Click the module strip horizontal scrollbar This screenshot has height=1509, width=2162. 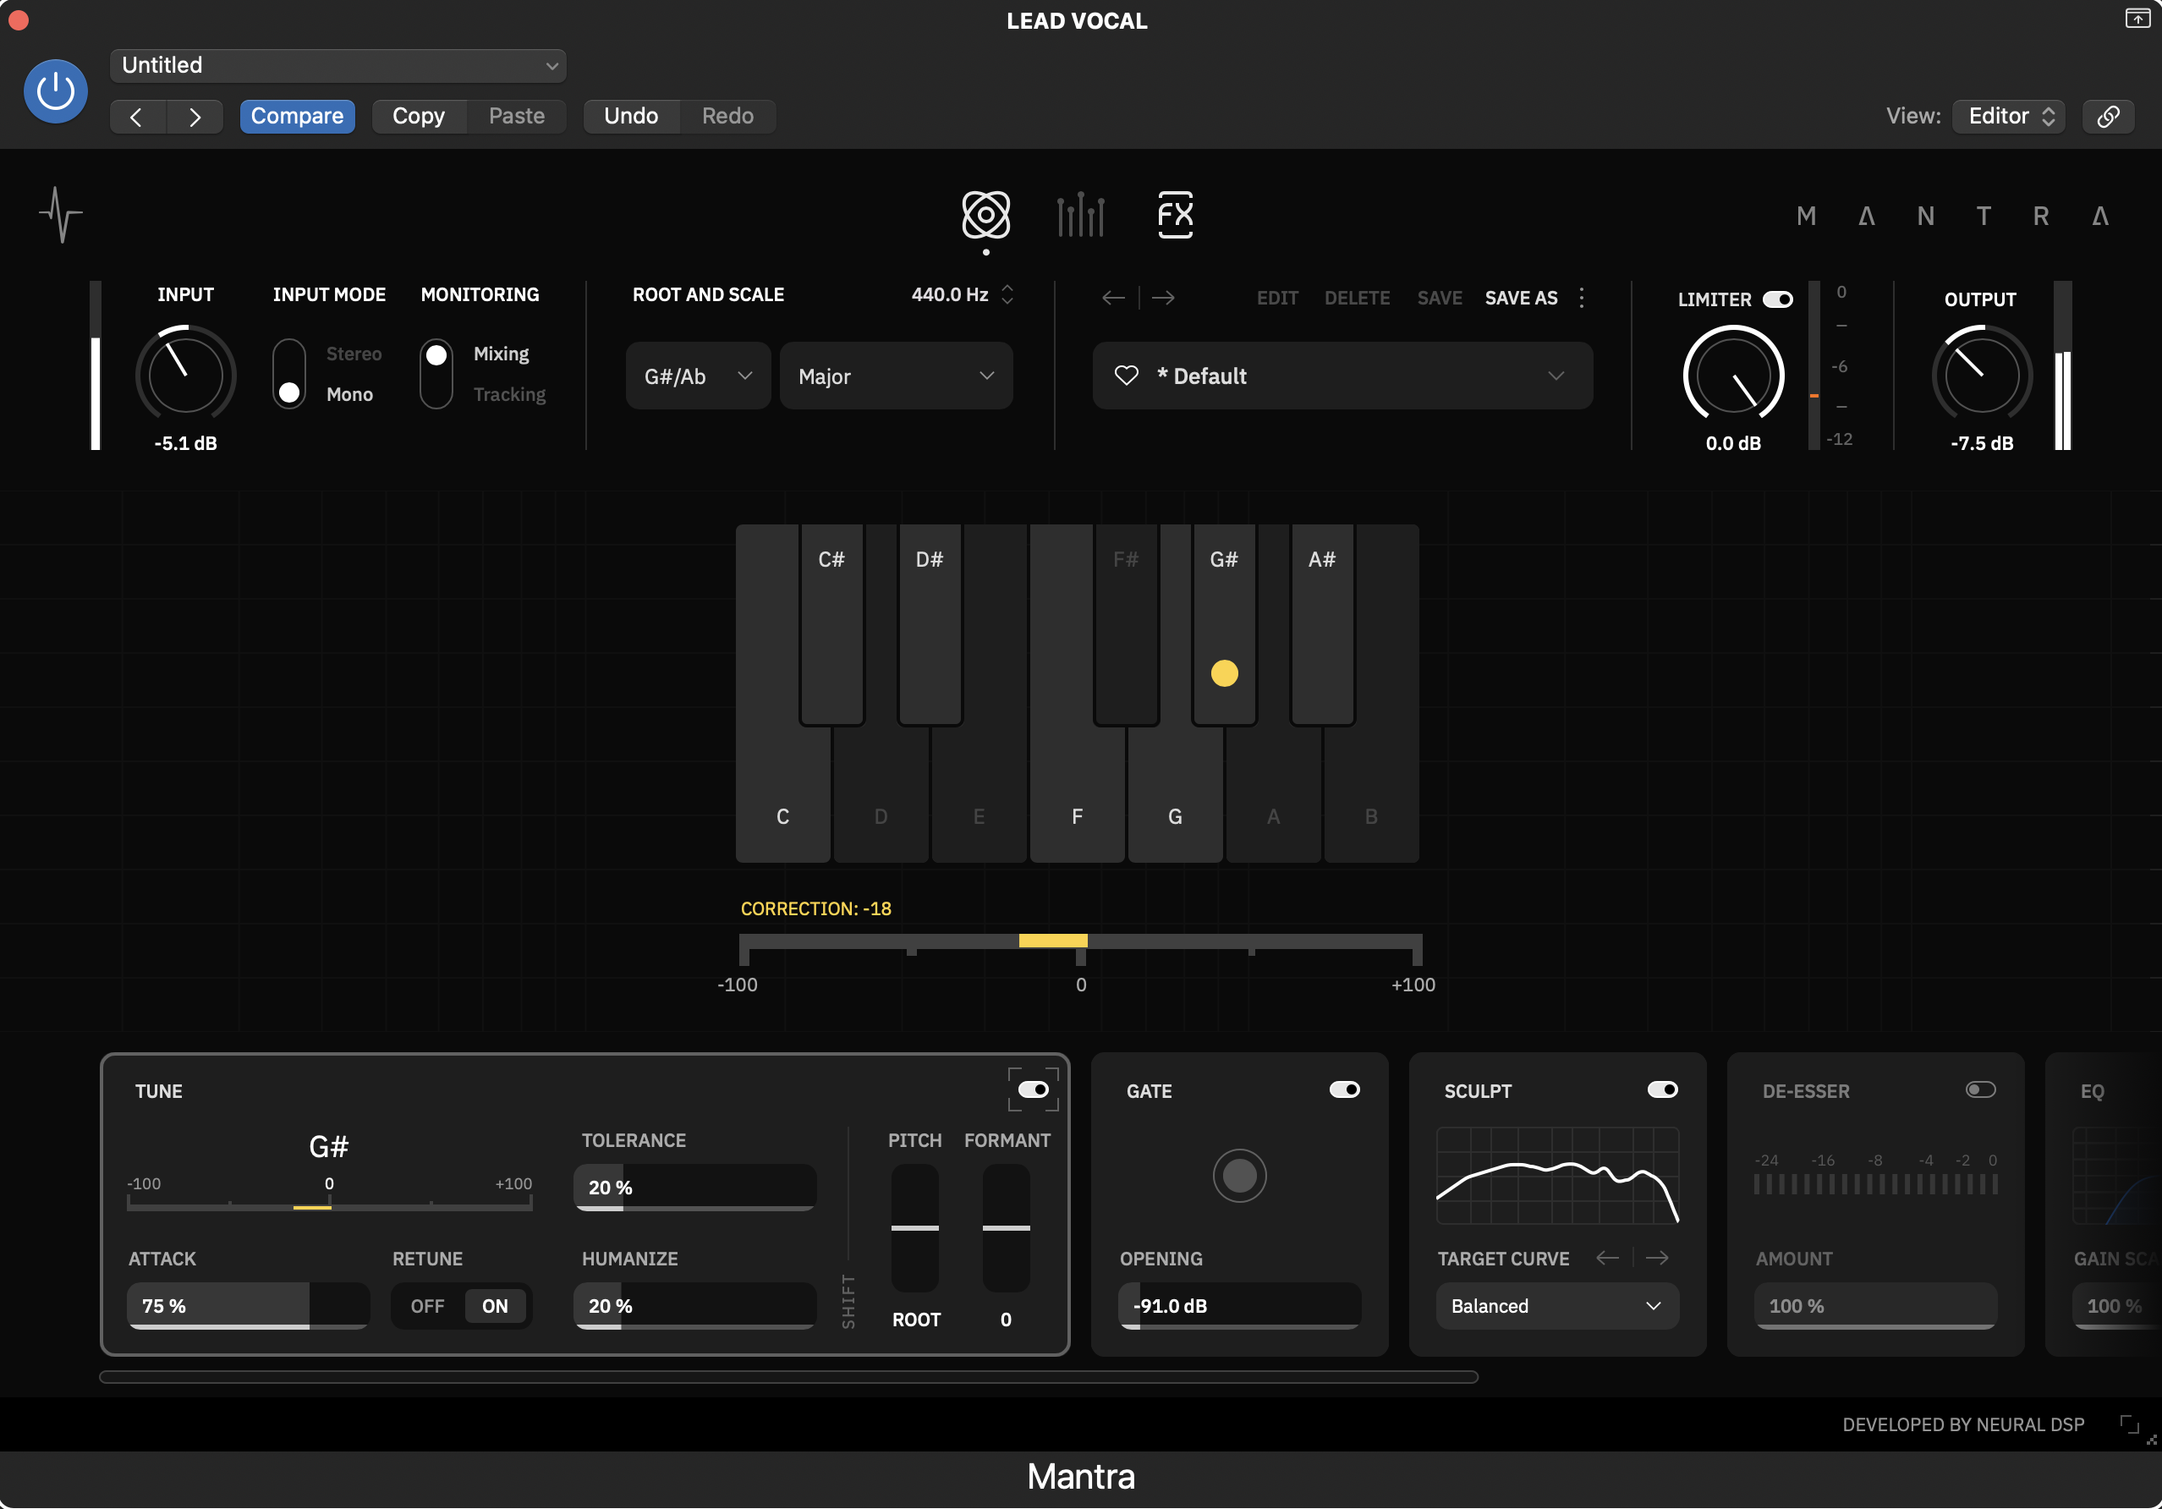tap(788, 1376)
